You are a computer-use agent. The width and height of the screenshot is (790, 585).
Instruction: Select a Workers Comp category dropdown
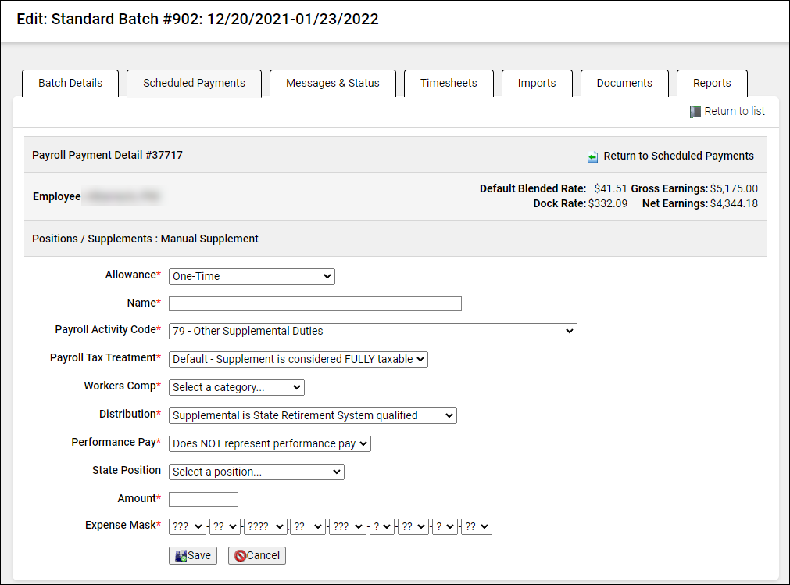[236, 387]
